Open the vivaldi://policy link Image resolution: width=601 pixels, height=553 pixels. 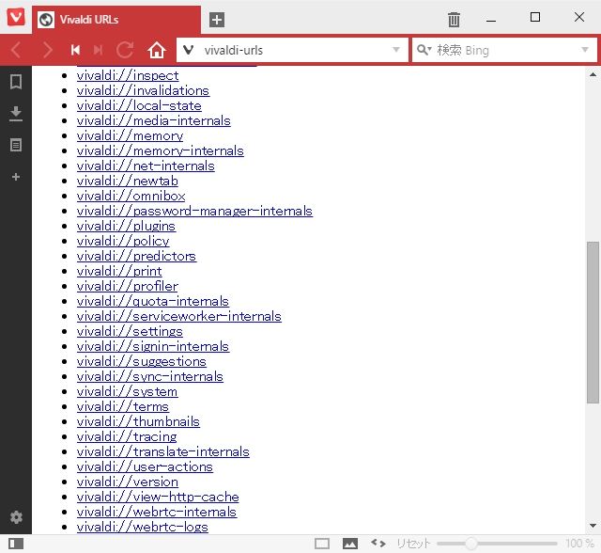[x=123, y=241]
